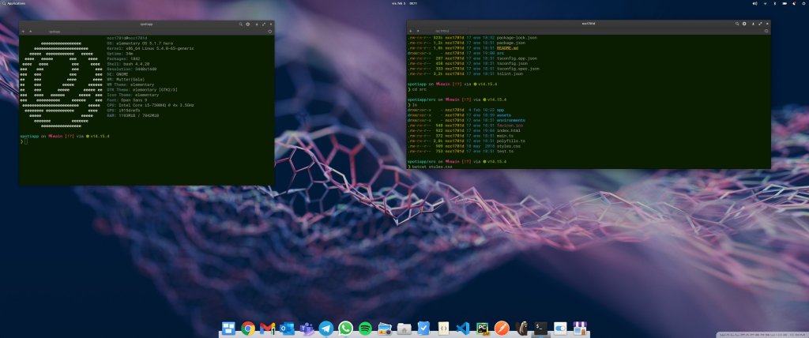
Task: Click the date and time in top panel
Action: click(404, 3)
